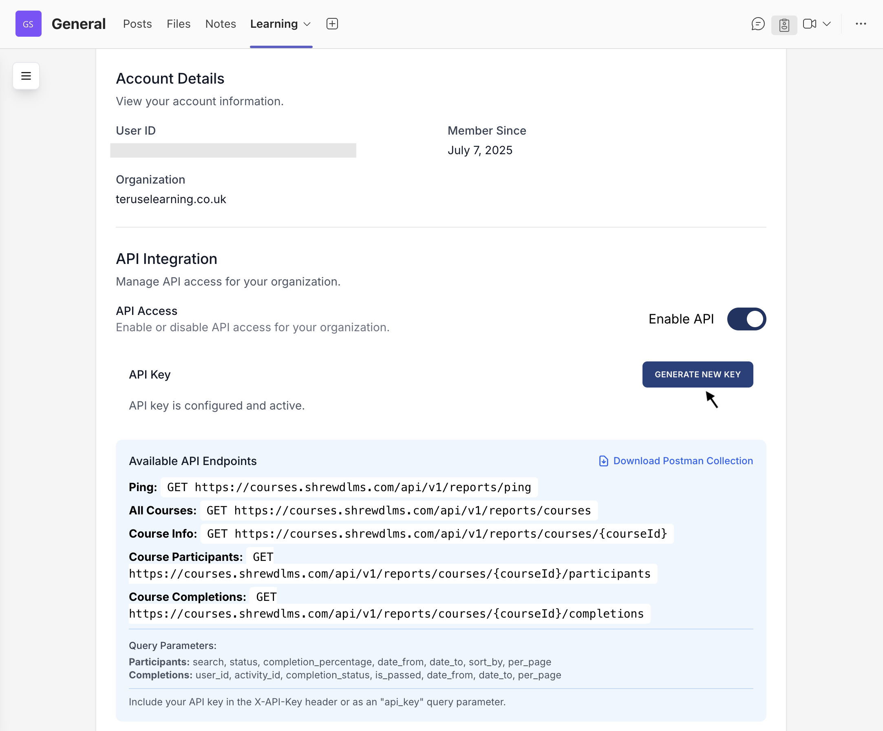Open the three-dot more options menu
The width and height of the screenshot is (883, 731).
[860, 24]
